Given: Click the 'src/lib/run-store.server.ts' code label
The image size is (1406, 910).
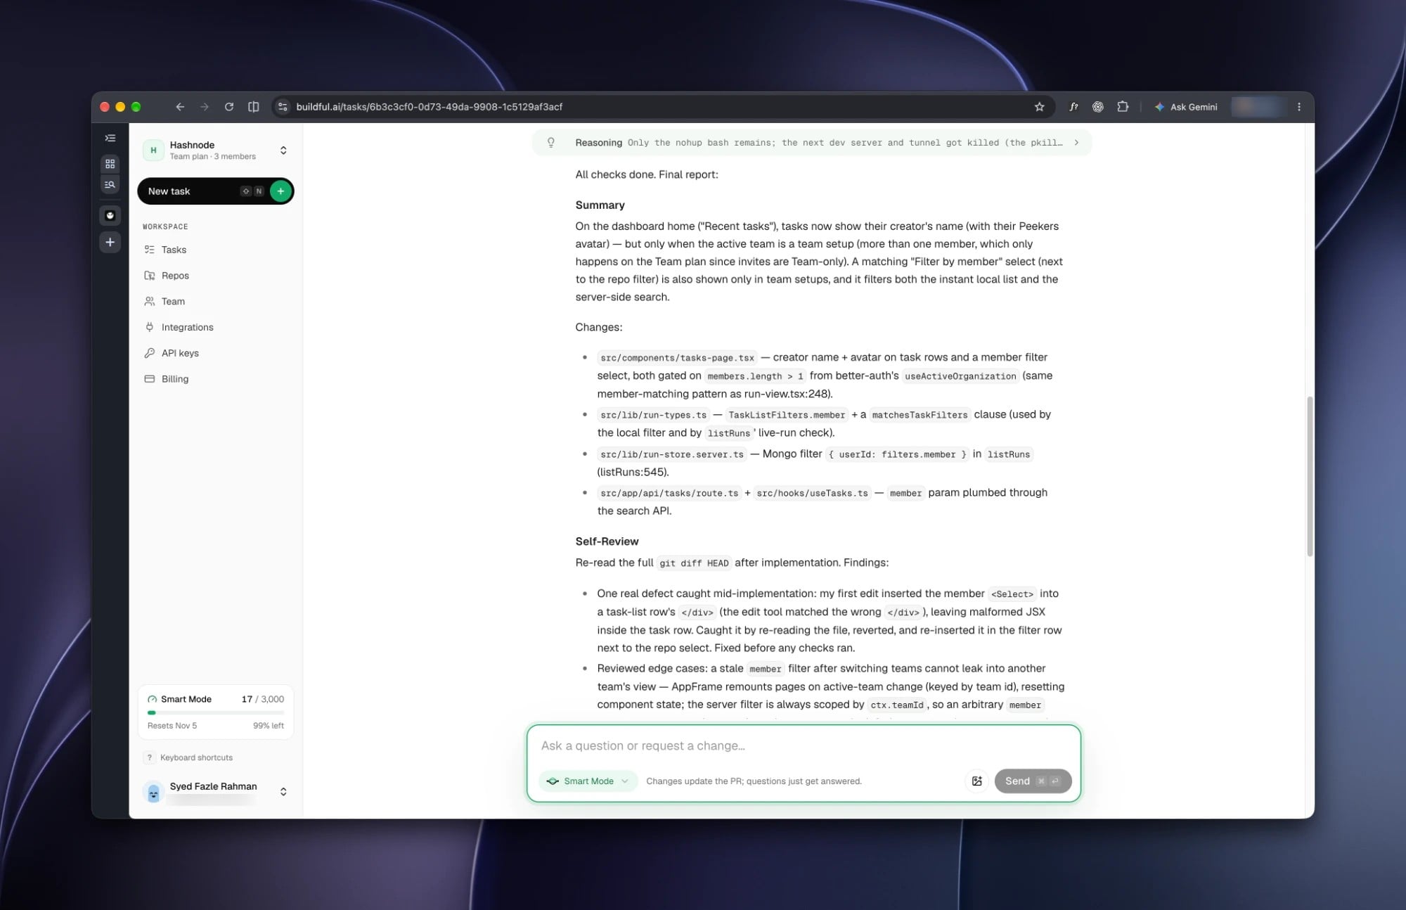Looking at the screenshot, I should (671, 454).
